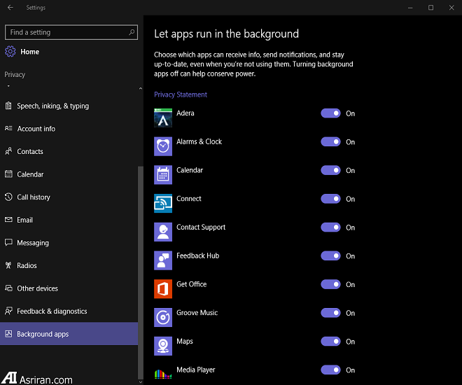Toggle Media Player background access off
This screenshot has height=385, width=462.
(330, 370)
